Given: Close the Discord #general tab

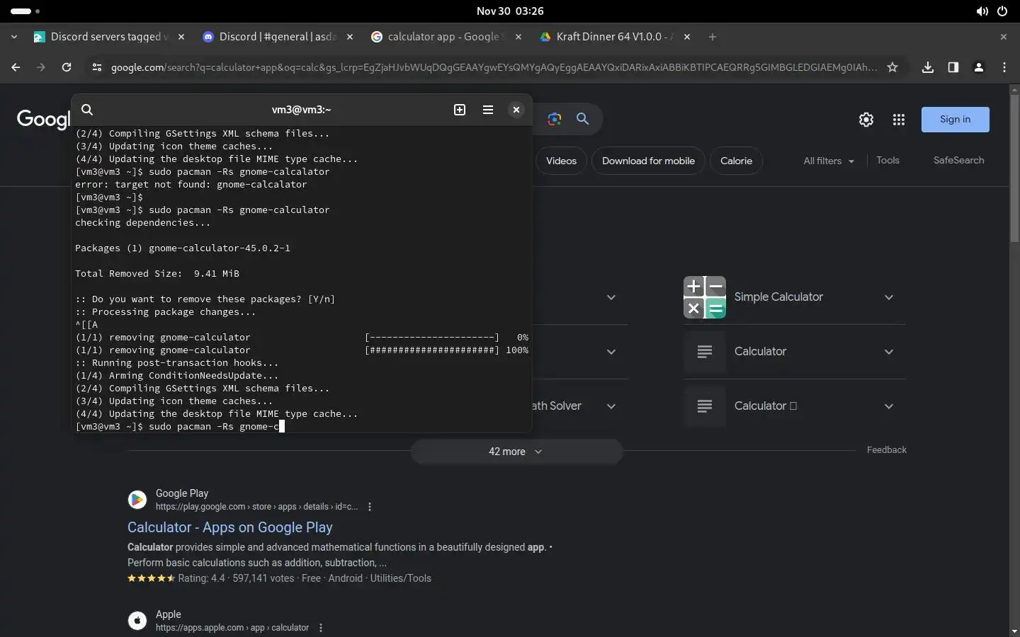Looking at the screenshot, I should (350, 37).
